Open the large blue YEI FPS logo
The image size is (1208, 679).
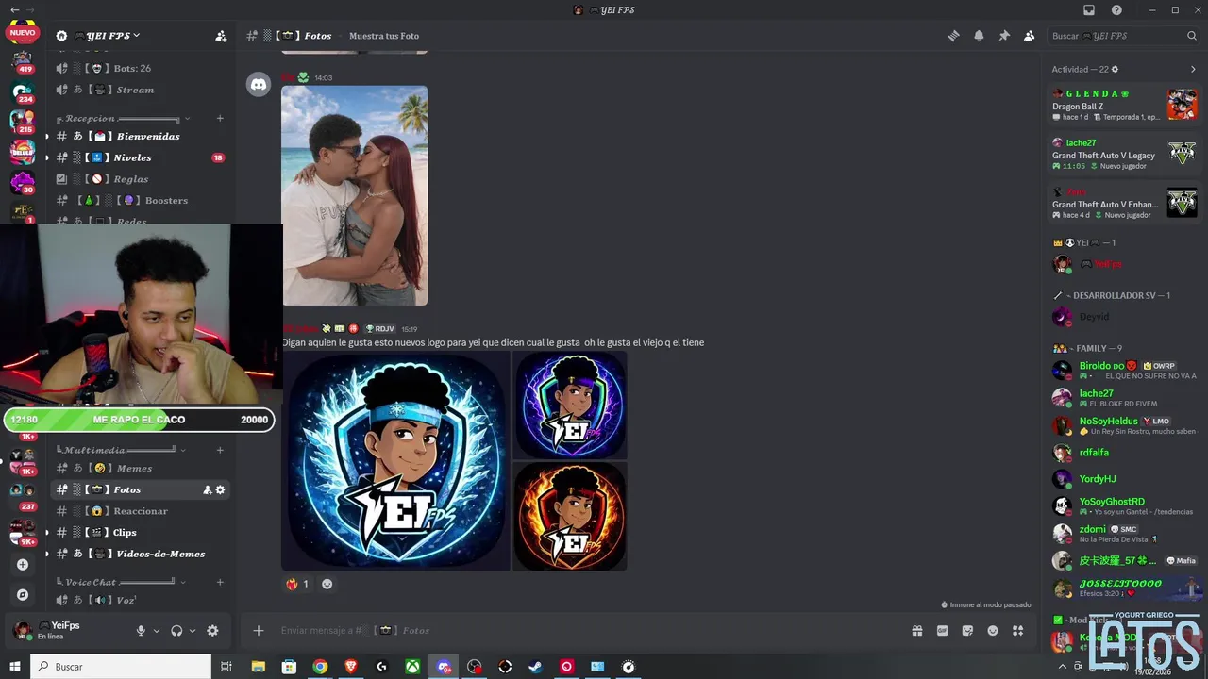click(395, 461)
